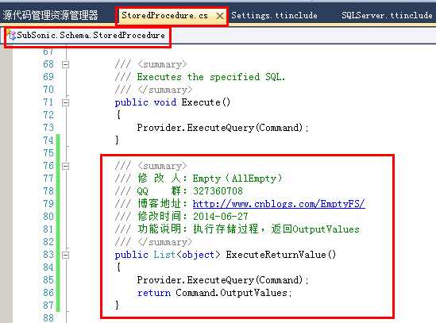The height and width of the screenshot is (323, 436).
Task: Click line number 80 in gutter
Action: (48, 217)
